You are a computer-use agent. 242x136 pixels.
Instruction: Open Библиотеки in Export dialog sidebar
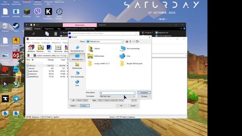coord(77,66)
